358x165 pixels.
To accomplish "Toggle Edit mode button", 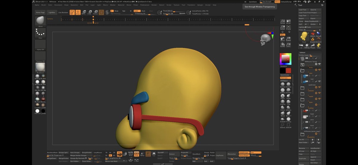I will click(x=72, y=12).
